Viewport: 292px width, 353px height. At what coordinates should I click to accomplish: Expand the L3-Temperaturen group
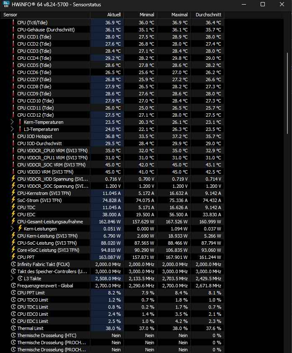click(12, 129)
